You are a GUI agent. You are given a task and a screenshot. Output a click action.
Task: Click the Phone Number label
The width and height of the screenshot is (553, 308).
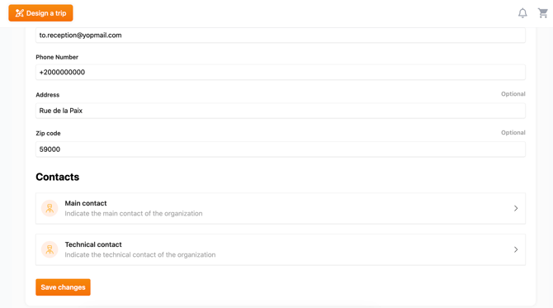tap(57, 57)
